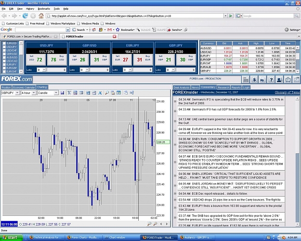Screen dimensions: 301x241
Task: Expand the 04:34 AM Germany's IFO commentary
Action: click(x=175, y=101)
